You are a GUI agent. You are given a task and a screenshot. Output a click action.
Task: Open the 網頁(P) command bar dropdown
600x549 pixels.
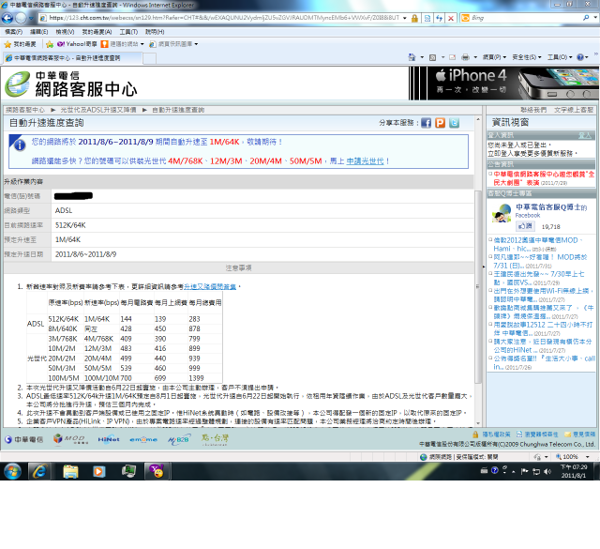(494, 57)
